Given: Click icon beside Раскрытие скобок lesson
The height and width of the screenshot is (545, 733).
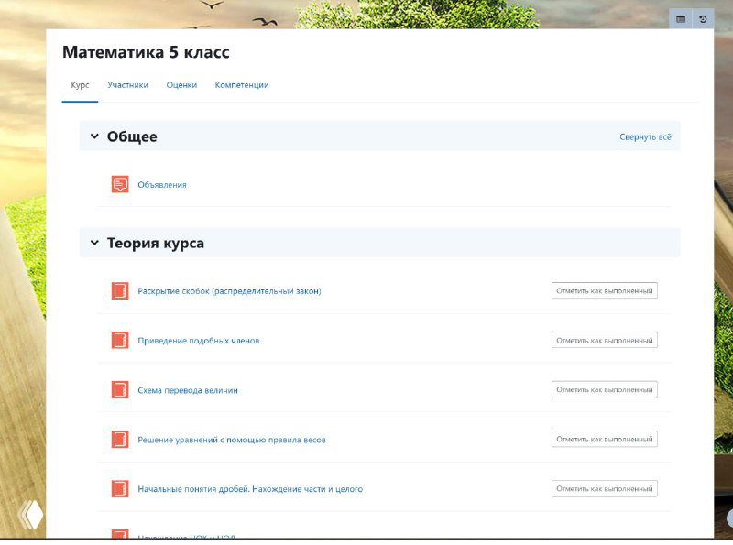Looking at the screenshot, I should [x=120, y=290].
